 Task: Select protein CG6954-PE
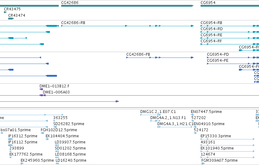click(218, 61)
